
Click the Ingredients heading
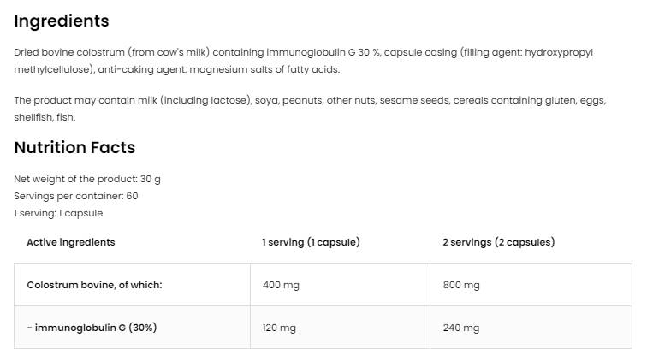click(x=62, y=21)
